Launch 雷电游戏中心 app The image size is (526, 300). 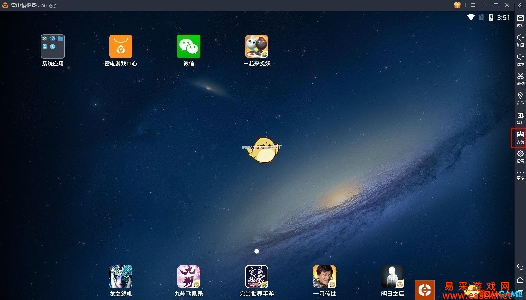(121, 47)
